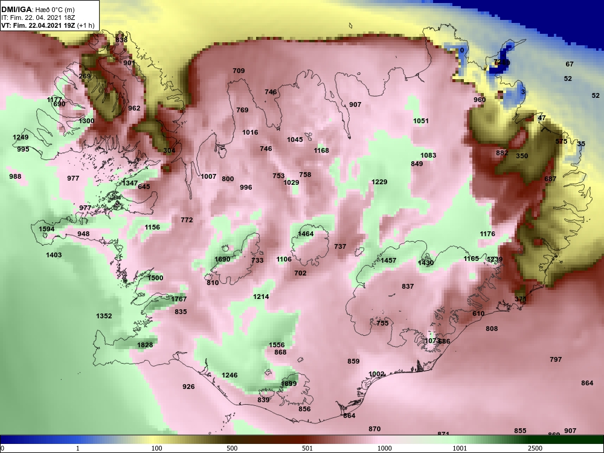The width and height of the screenshot is (604, 453).
Task: Select the 995 map value
Action: (23, 149)
